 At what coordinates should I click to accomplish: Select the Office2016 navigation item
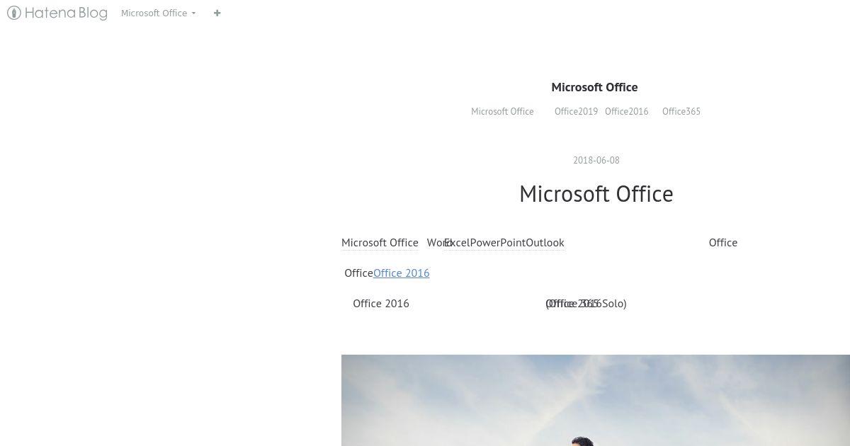[626, 111]
